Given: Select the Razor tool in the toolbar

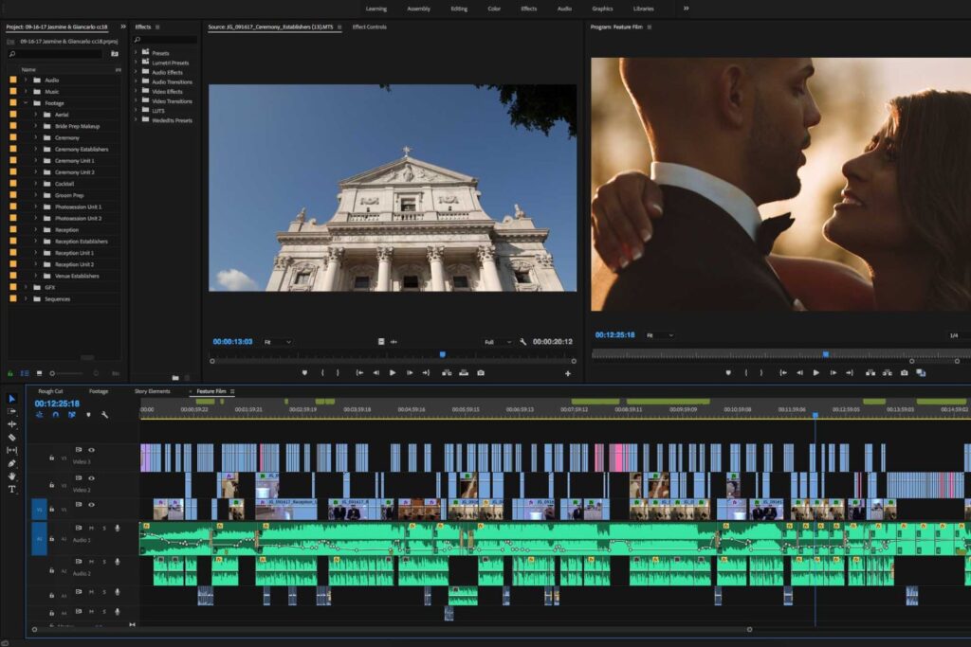Looking at the screenshot, I should [12, 438].
